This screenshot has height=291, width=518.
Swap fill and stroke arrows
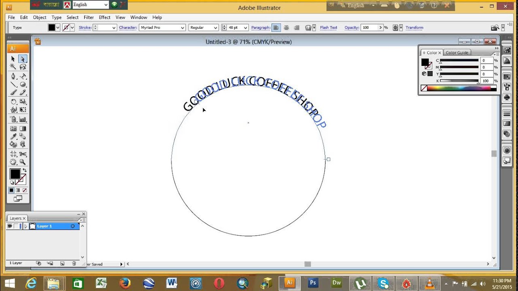(24, 170)
